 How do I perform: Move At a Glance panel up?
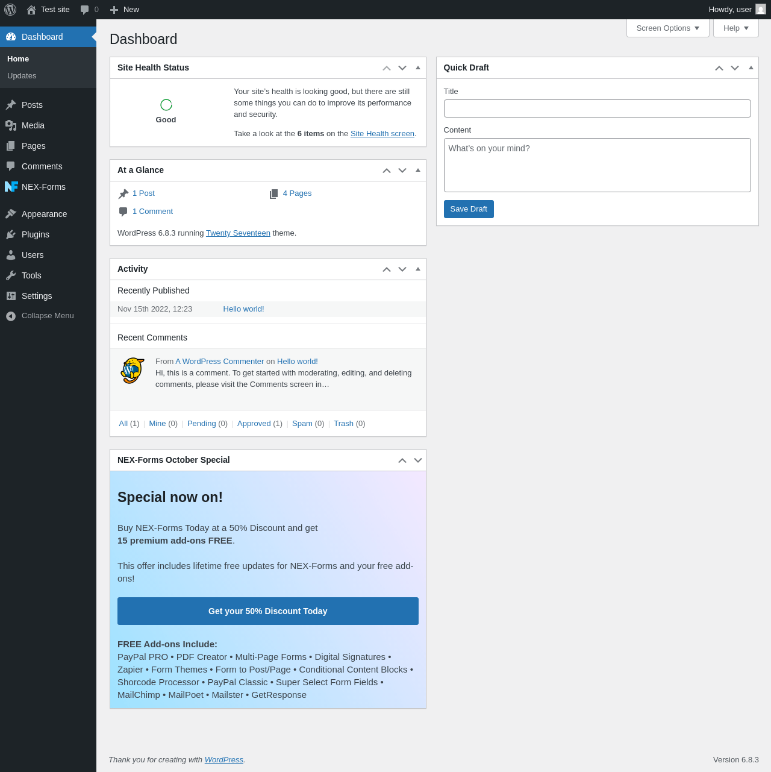387,171
